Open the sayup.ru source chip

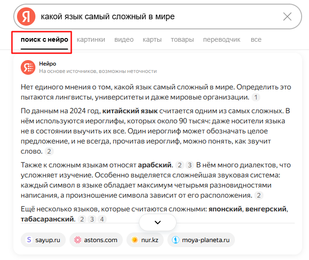click(43, 240)
